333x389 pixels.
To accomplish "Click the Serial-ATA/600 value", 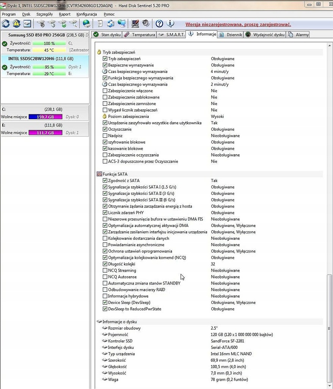I will tap(224, 347).
